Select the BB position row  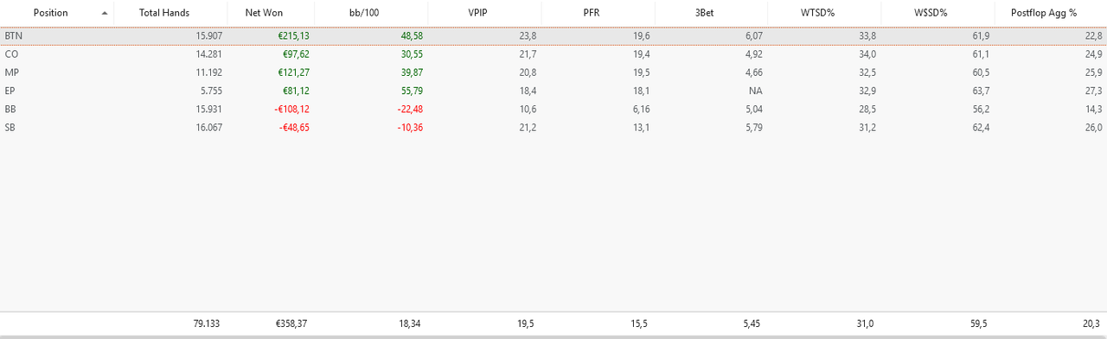[553, 109]
